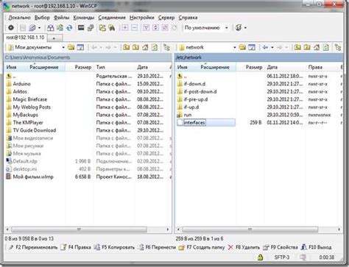Click the home directory icon in local panel
Image resolution: width=349 pixels, height=267 pixels.
click(x=145, y=47)
